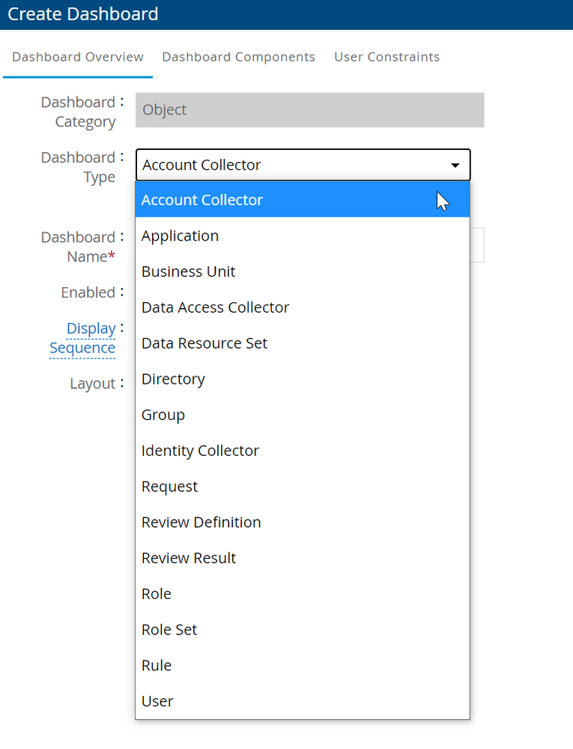Select Identity Collector option

200,451
